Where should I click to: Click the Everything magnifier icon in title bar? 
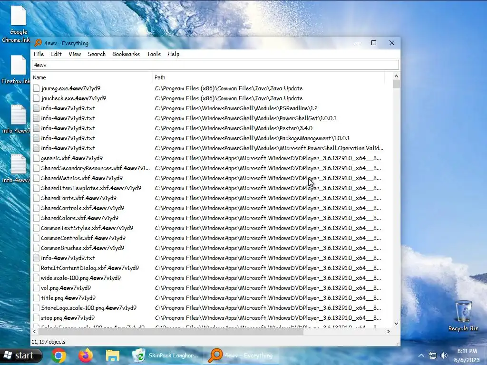pos(38,43)
